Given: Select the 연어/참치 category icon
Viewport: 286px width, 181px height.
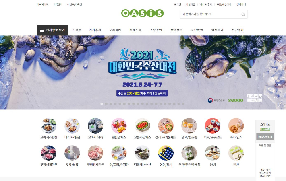Looking at the screenshot, I should point(166,153).
